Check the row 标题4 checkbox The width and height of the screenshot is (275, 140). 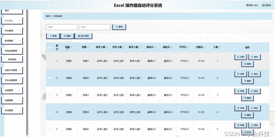[x=50, y=112]
